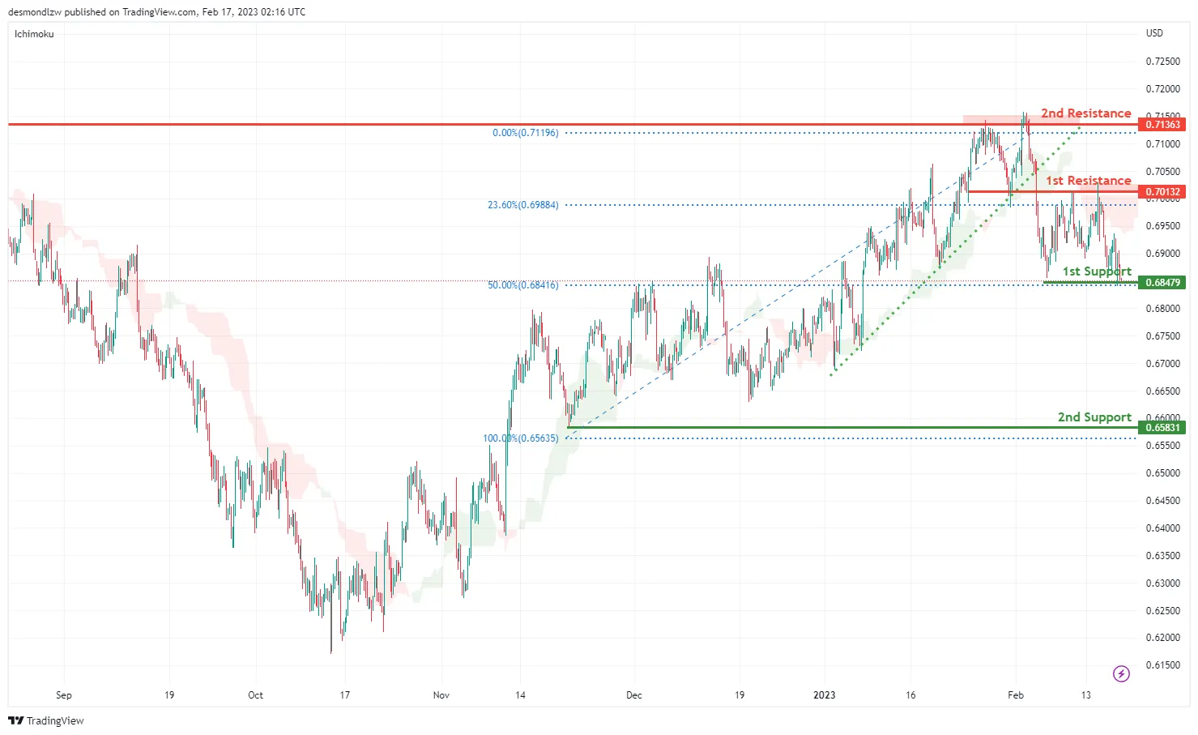Click the 0.61500 price axis value
The height and width of the screenshot is (735, 1198).
(1163, 665)
